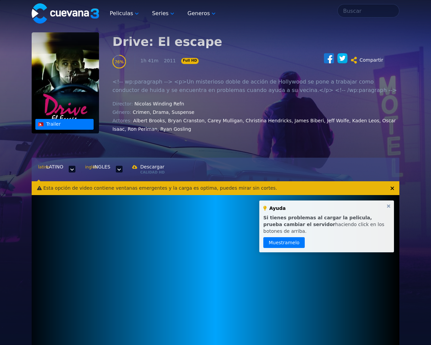Open actor Jeff Wolfe link
Image resolution: width=431 pixels, height=345 pixels.
coord(338,121)
